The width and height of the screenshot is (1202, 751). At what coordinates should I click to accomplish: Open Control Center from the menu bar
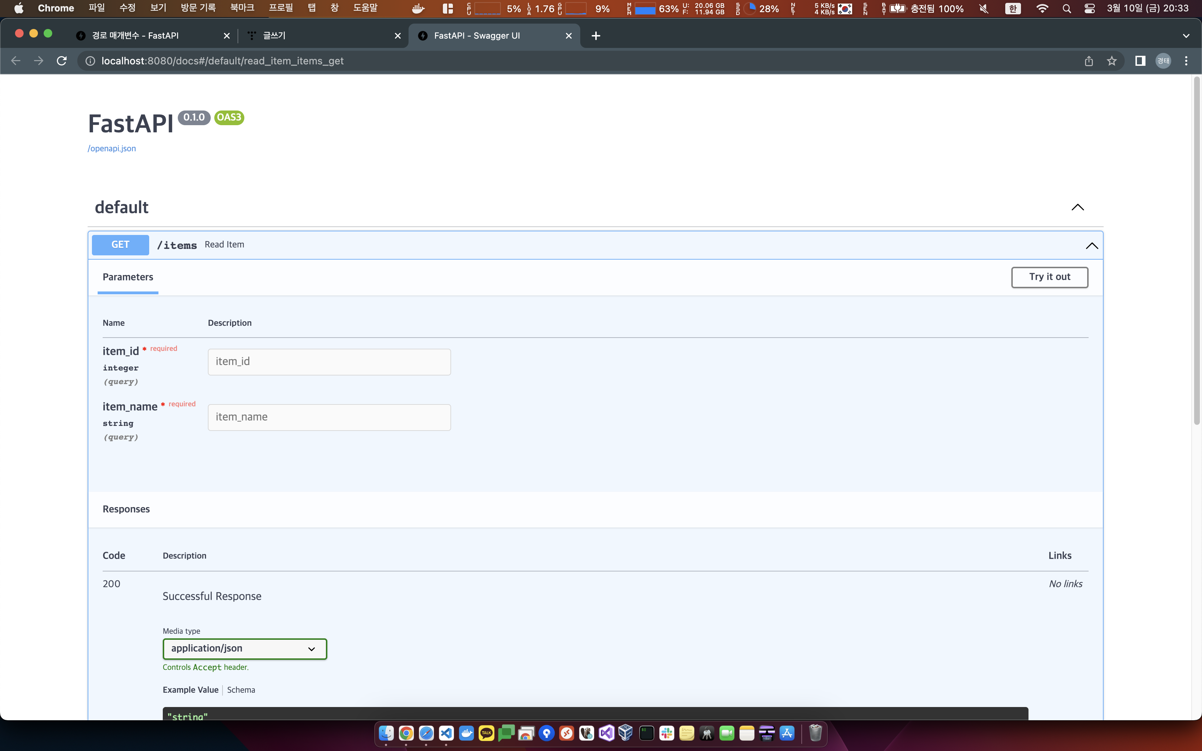(1090, 9)
